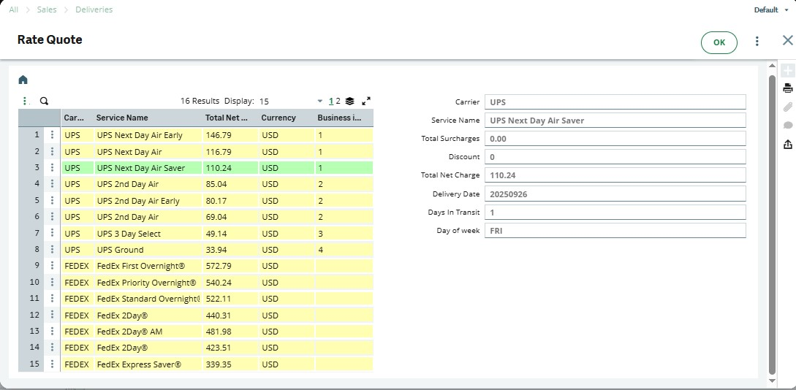Screen dimensions: 796x390
Task: Click the Home icon above the grid
Action: click(23, 80)
